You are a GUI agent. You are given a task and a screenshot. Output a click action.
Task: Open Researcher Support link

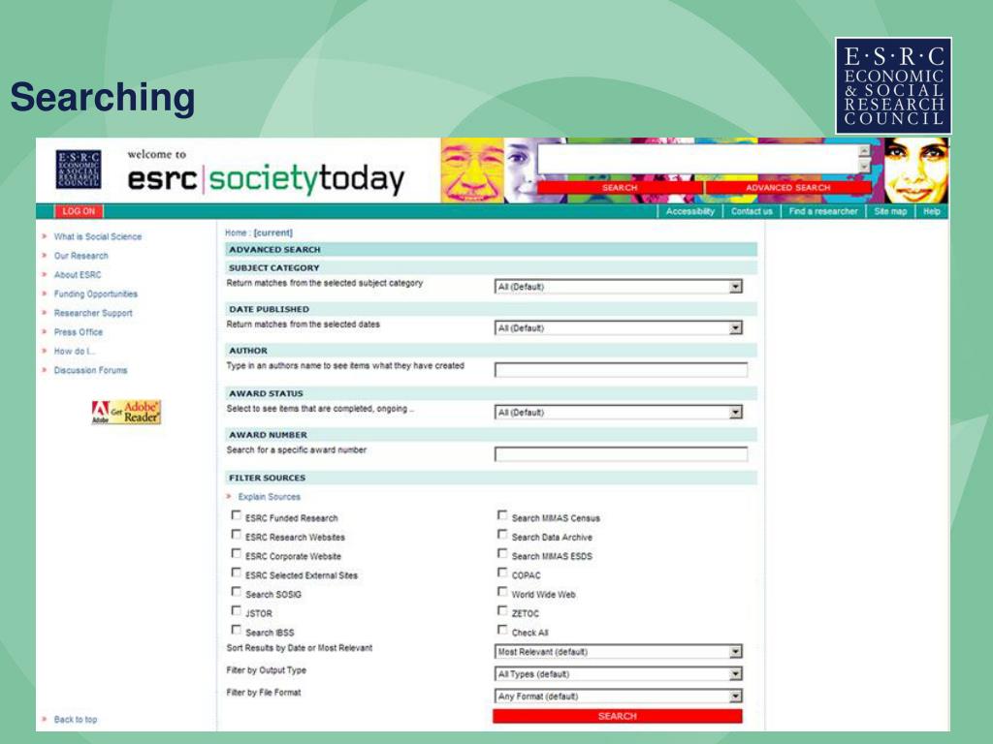[93, 313]
